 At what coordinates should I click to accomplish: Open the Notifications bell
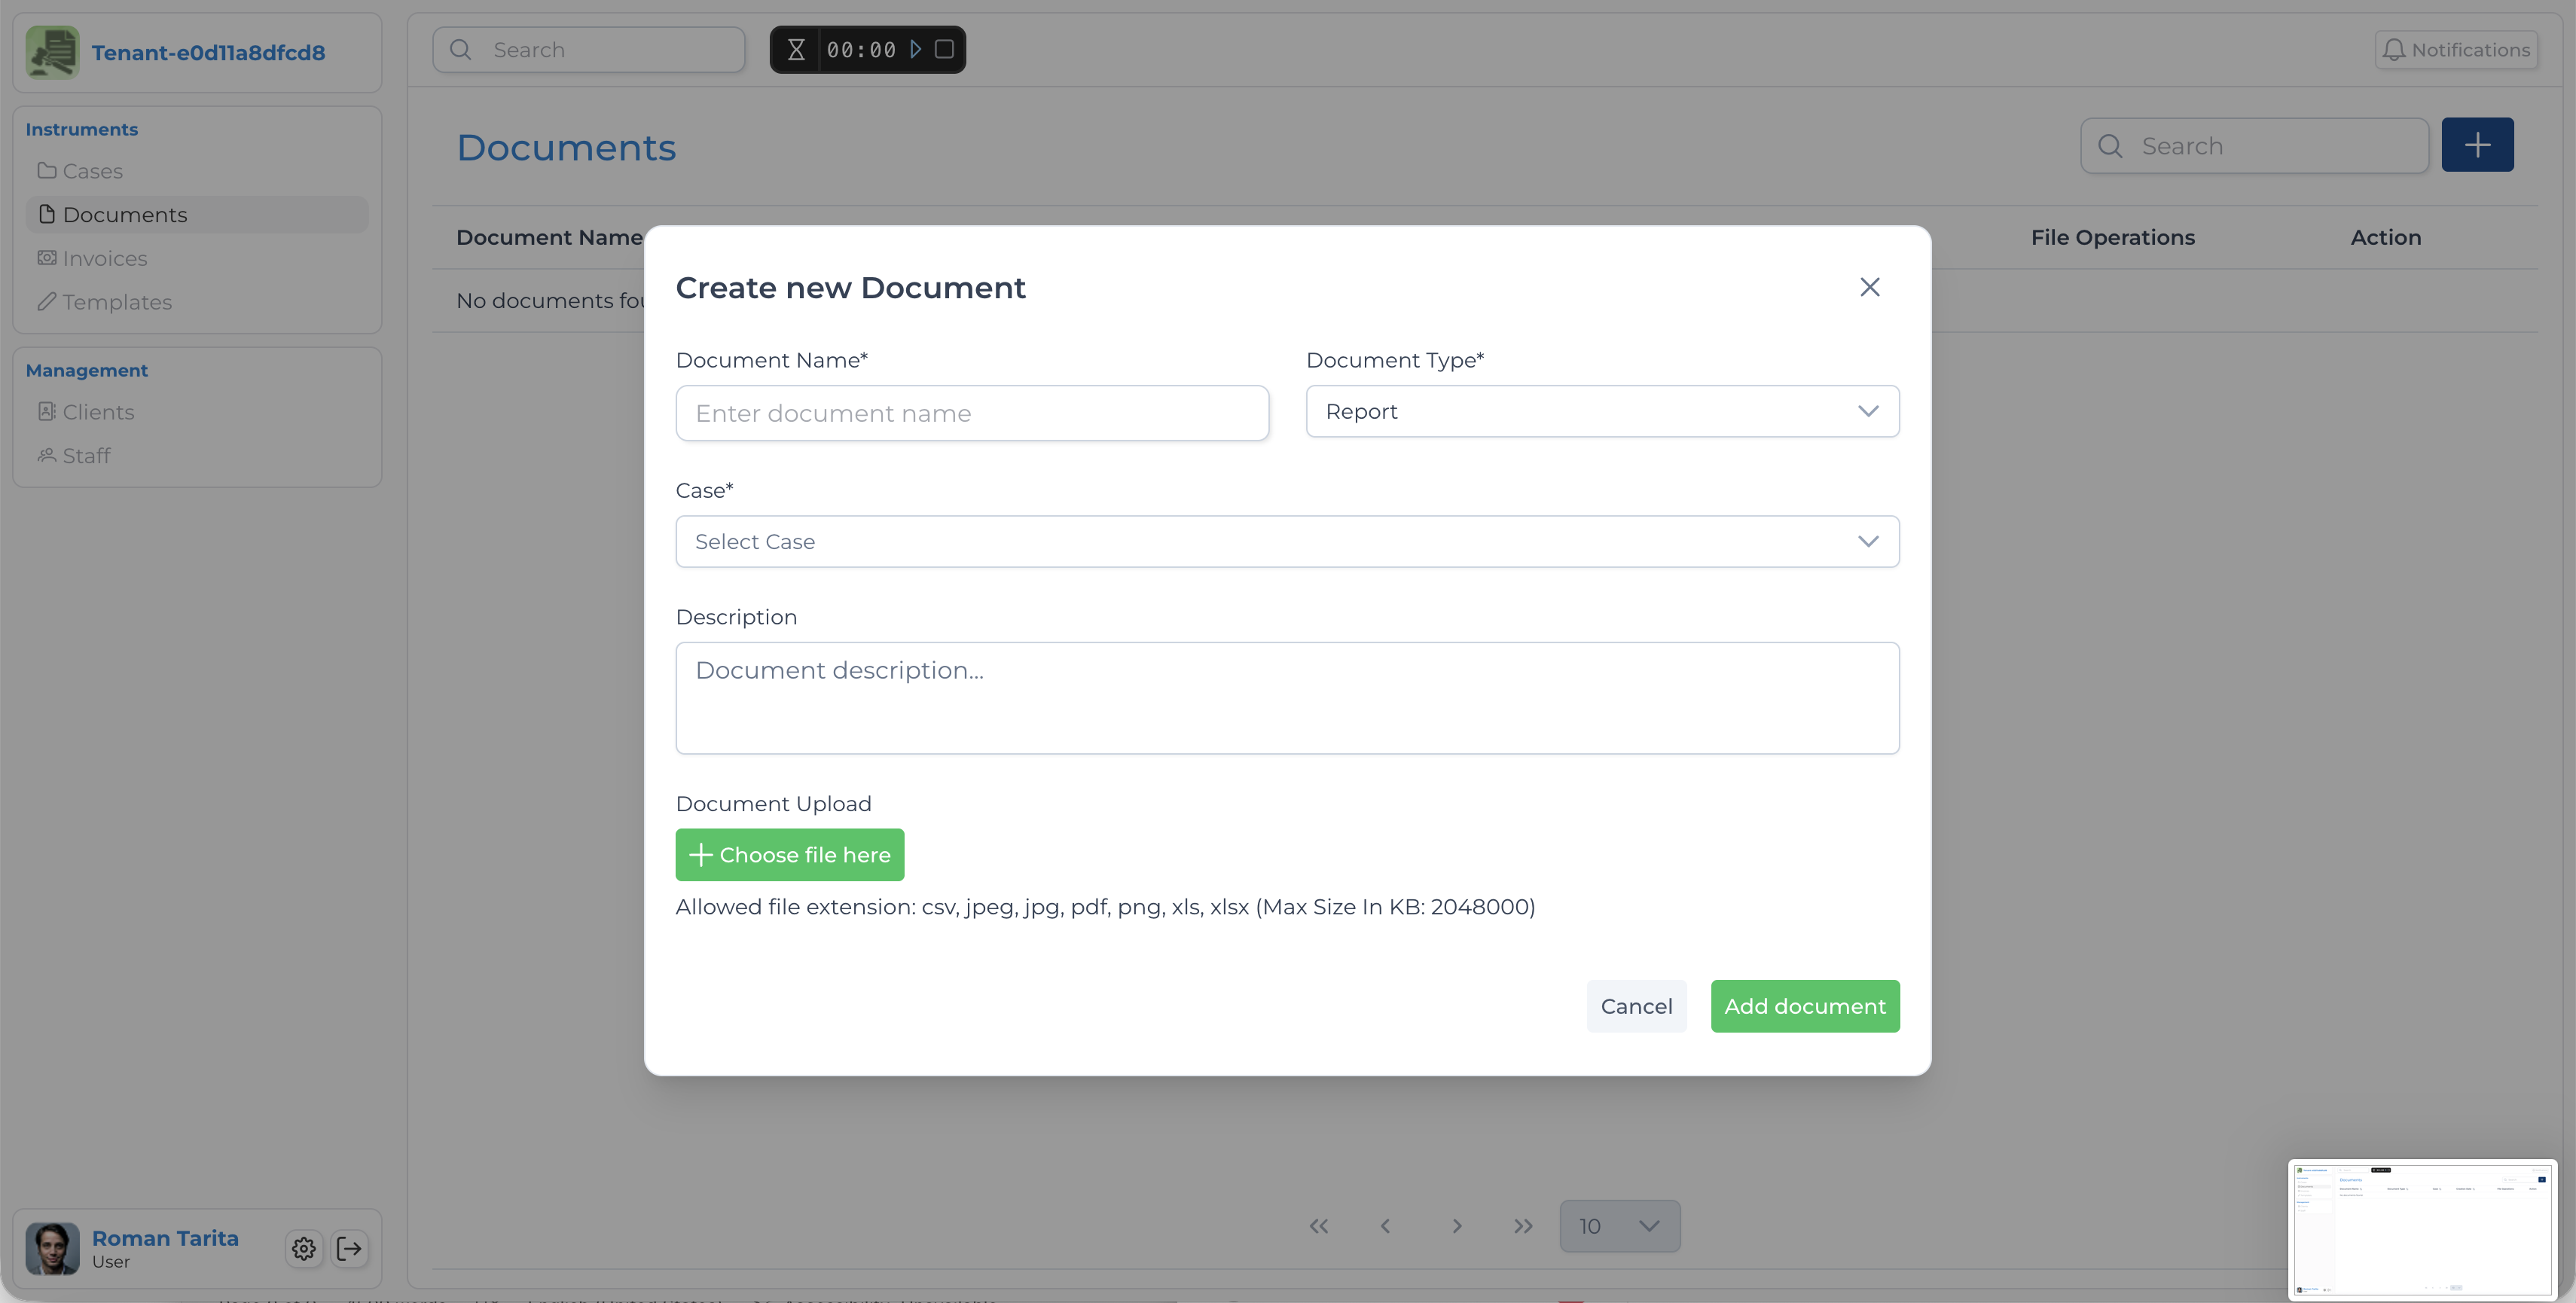pos(2456,49)
